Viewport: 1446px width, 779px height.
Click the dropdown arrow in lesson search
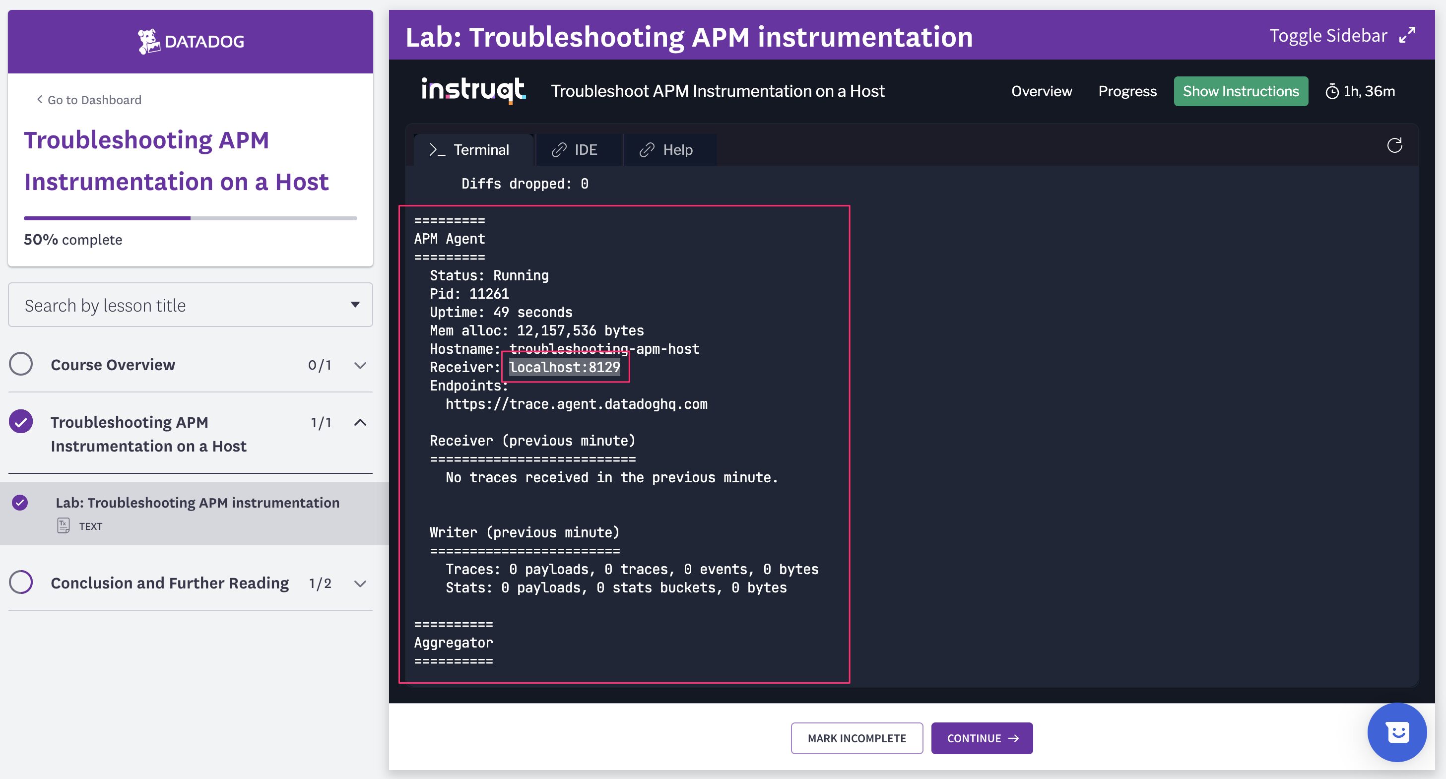click(355, 305)
